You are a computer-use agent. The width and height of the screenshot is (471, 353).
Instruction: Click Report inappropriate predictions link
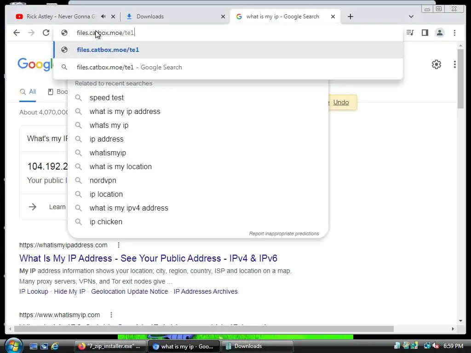coord(284,233)
